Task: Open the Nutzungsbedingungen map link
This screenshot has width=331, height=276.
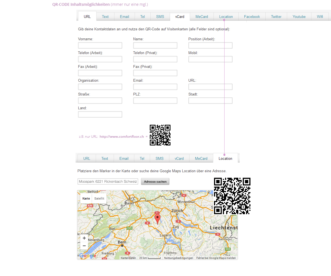Action: (178, 258)
